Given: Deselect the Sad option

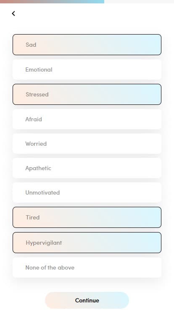Looking at the screenshot, I should [87, 45].
